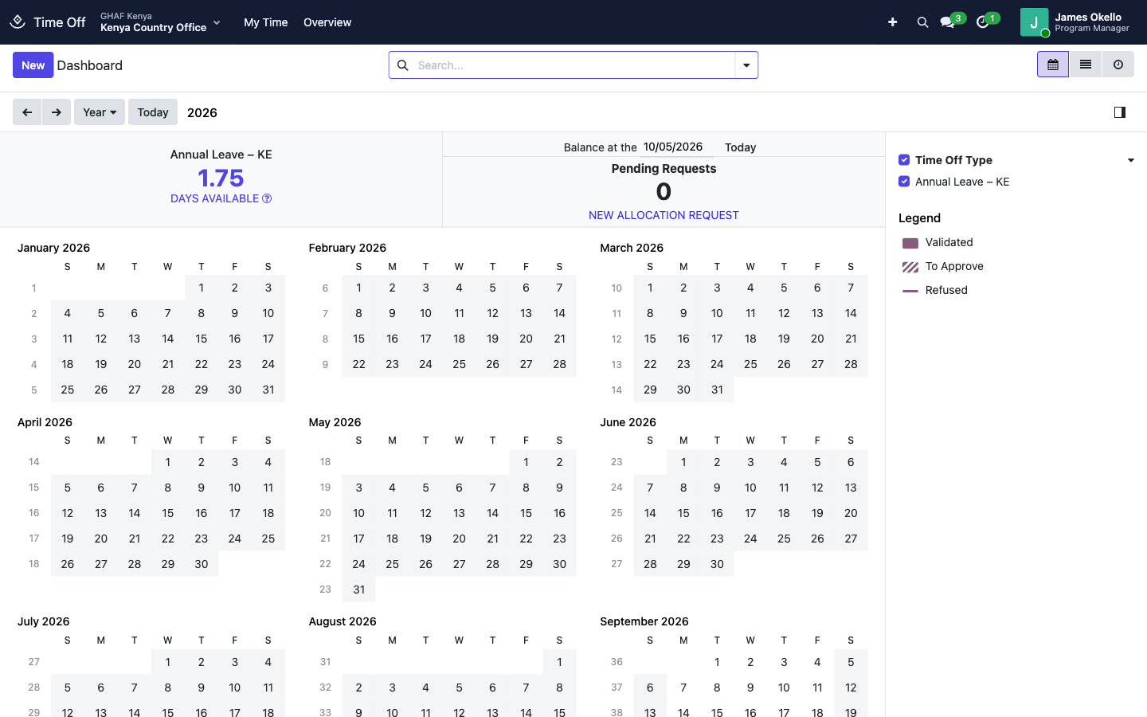1147x717 pixels.
Task: Go to previous year with left arrow
Action: coord(27,112)
